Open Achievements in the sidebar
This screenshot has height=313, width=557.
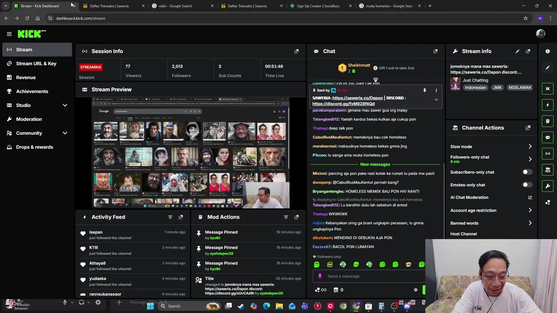[37, 91]
